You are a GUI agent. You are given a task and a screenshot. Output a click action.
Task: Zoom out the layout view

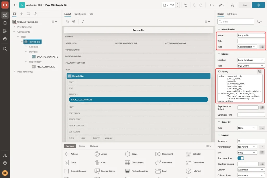[68, 21]
